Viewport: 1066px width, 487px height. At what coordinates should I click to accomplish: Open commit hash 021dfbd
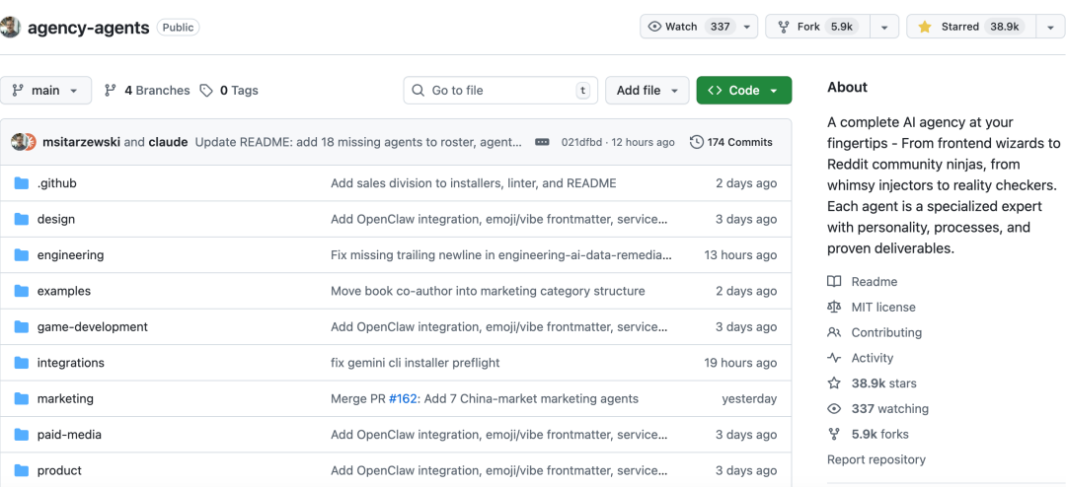tap(582, 142)
